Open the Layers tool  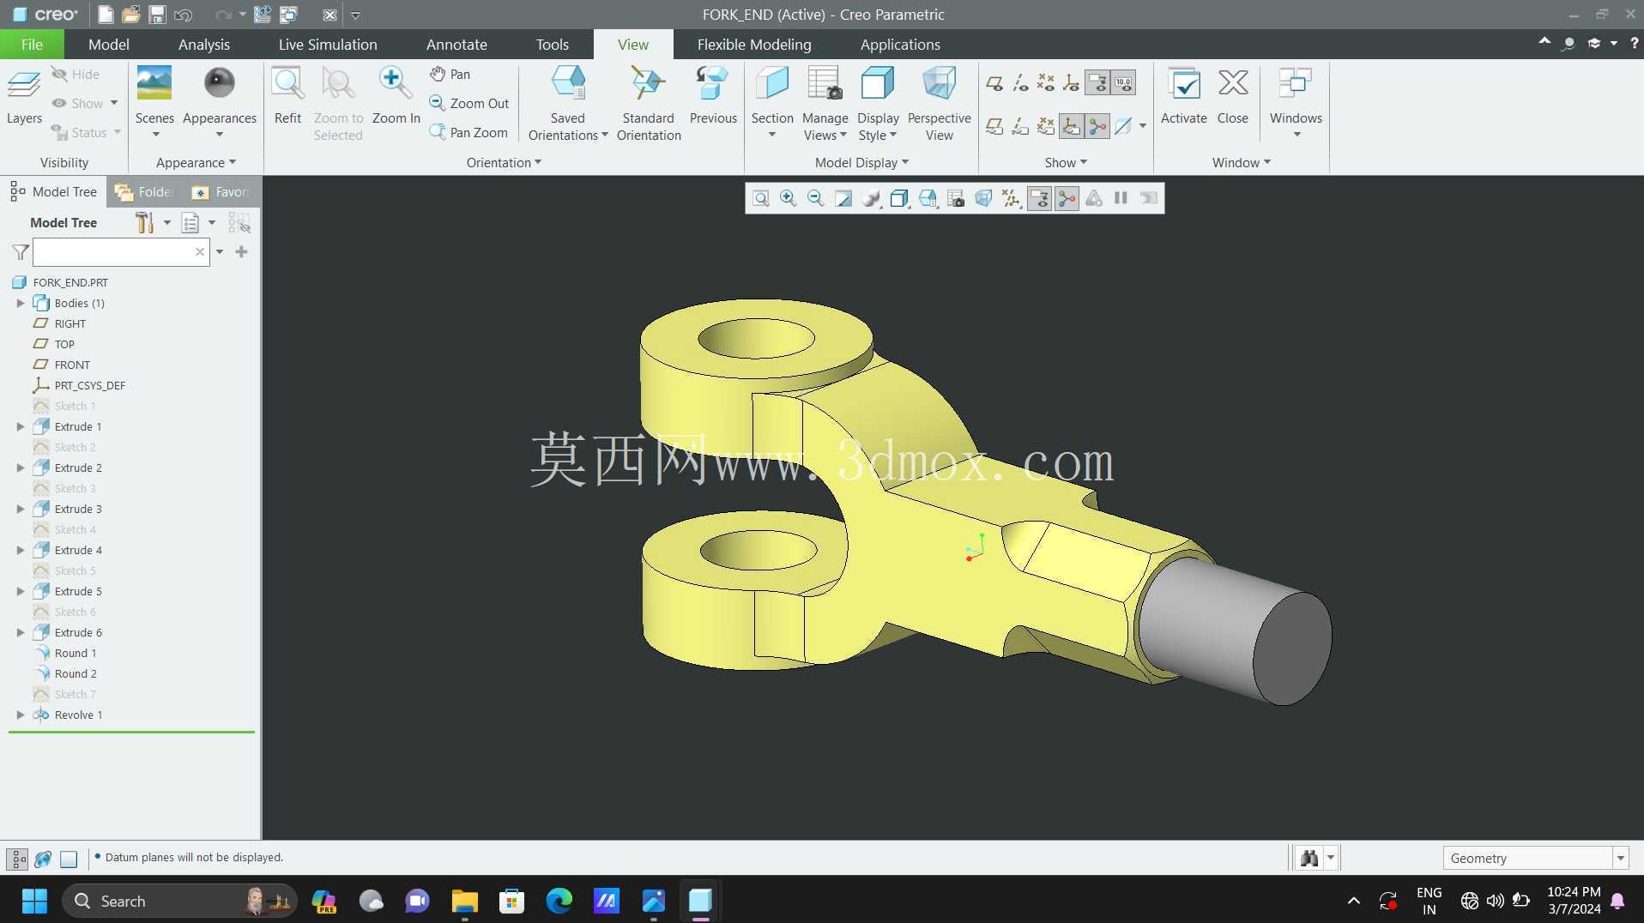pos(24,97)
